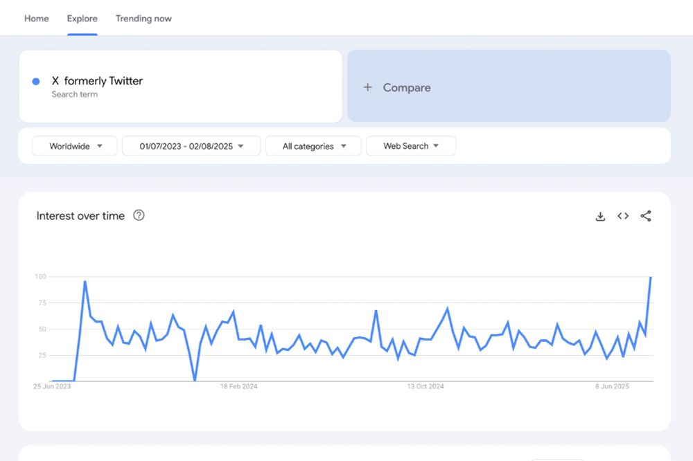Add a comparison term via Compare
Screen dimensions: 693x461
pyautogui.click(x=509, y=86)
